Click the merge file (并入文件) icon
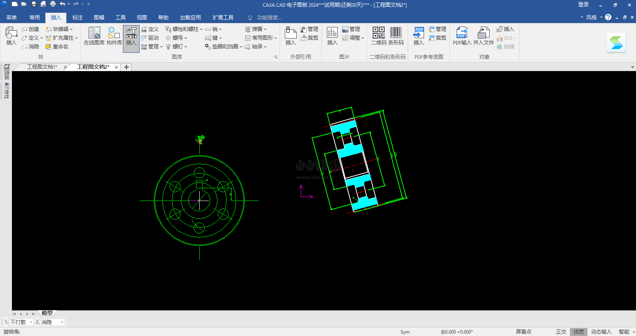 483,36
